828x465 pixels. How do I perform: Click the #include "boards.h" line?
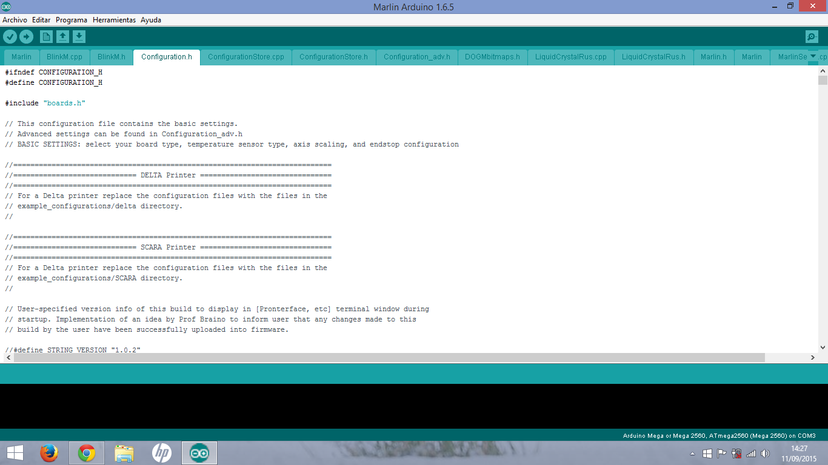coord(45,103)
